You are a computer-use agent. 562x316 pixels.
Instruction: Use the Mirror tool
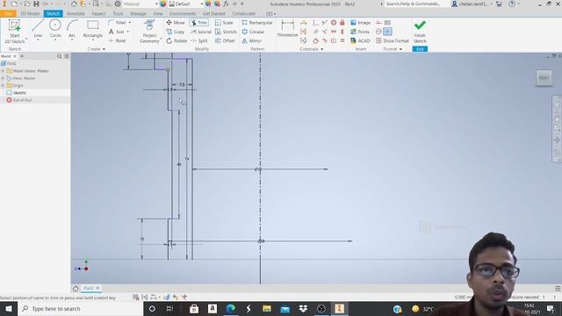click(252, 41)
